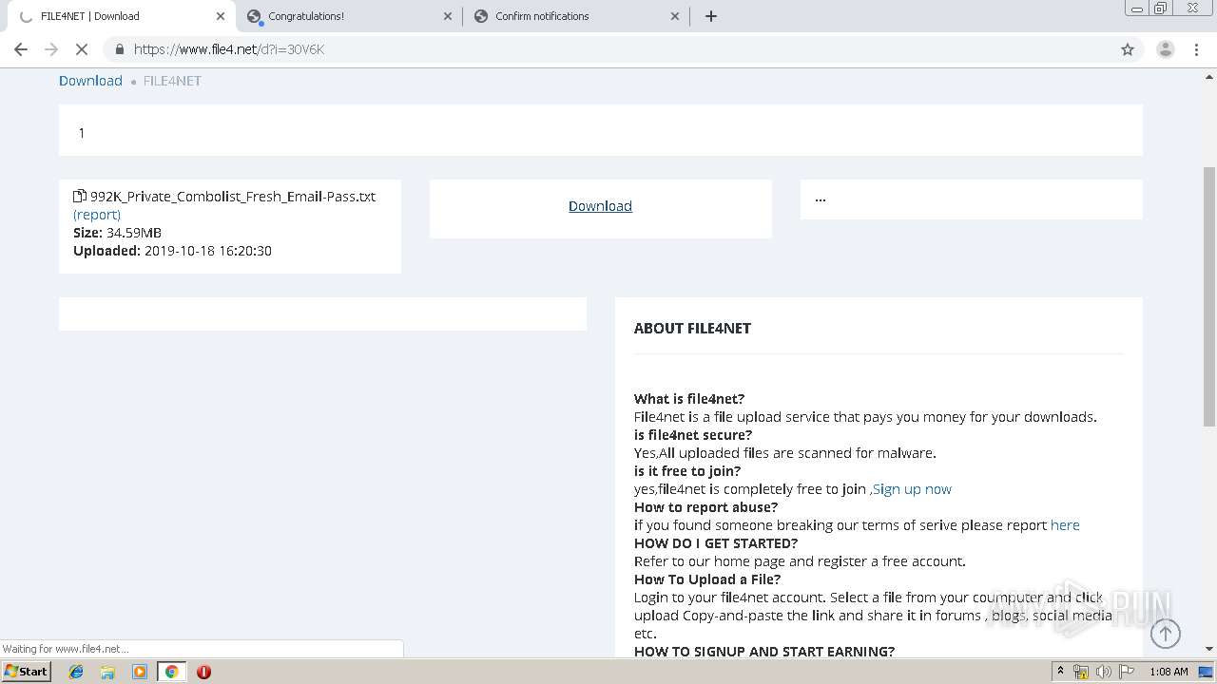Click the Download breadcrumb link

pyautogui.click(x=90, y=81)
